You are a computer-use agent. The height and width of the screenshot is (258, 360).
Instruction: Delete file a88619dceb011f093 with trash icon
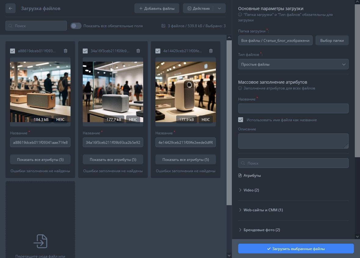pyautogui.click(x=65, y=51)
